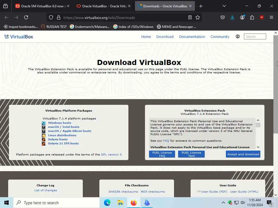Open Import bookmarks bookmark
The image size is (278, 208).
(21, 27)
